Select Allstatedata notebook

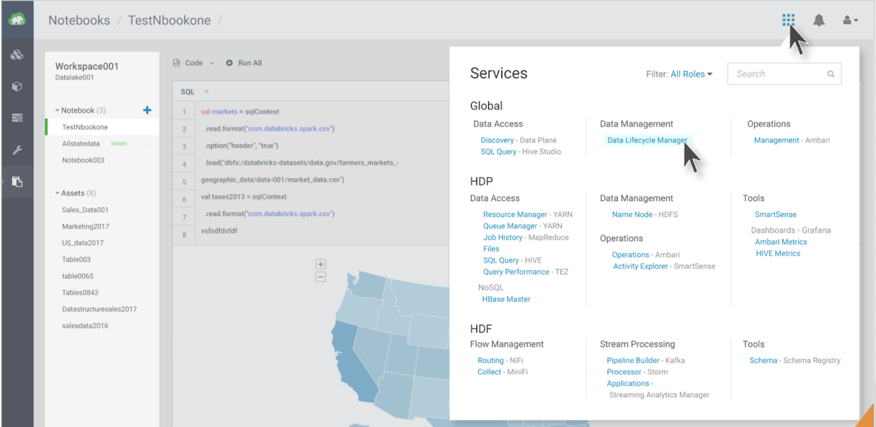(x=81, y=143)
